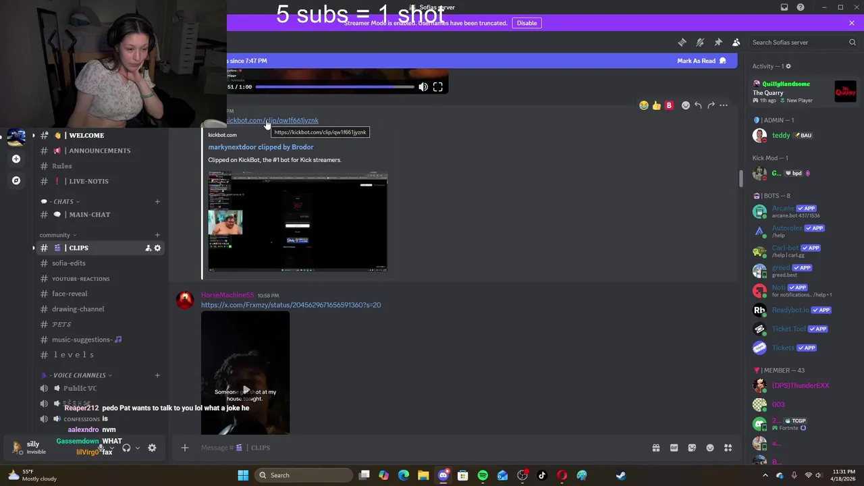
Task: Invite people to CLIPS channel
Action: coord(148,248)
